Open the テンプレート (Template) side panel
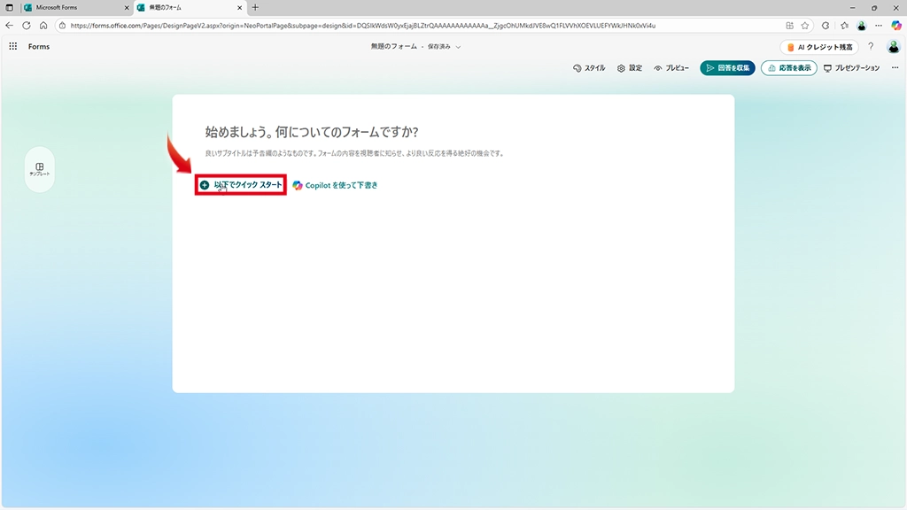Screen dimensions: 907x510 coord(40,169)
